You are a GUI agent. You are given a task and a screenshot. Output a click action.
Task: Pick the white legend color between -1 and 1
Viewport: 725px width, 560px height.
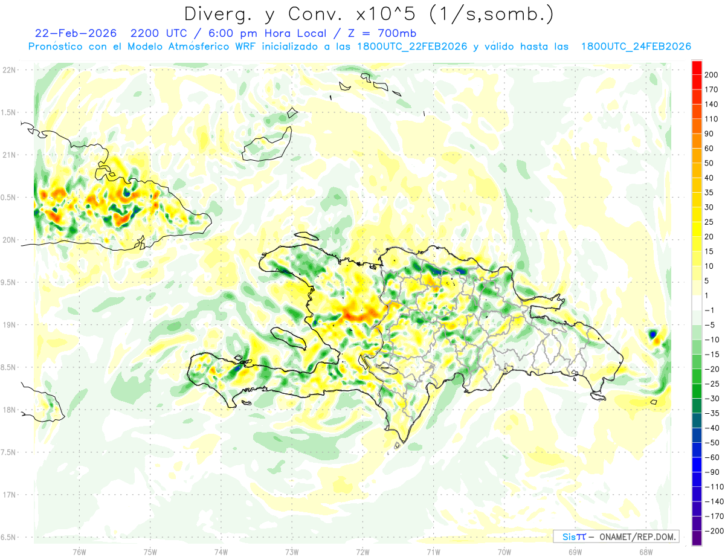[697, 303]
